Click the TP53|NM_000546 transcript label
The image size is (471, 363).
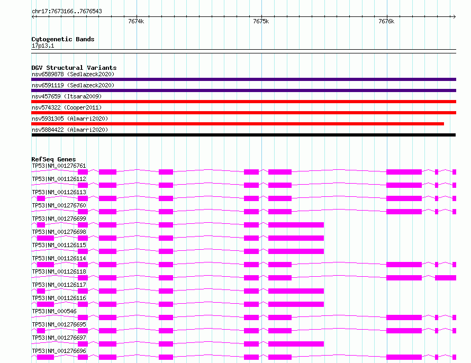point(54,311)
